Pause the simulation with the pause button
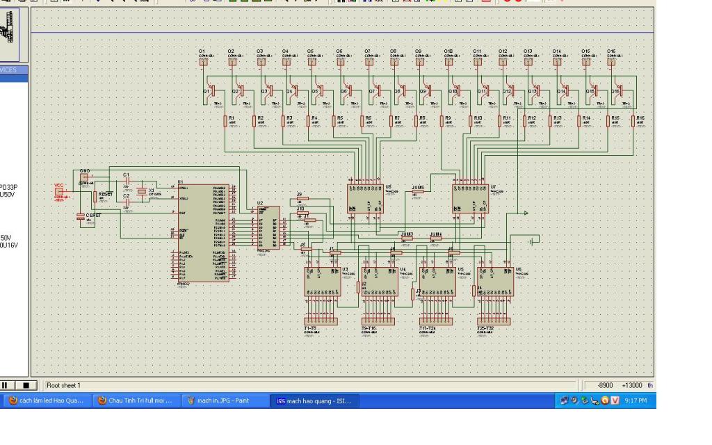 point(6,385)
